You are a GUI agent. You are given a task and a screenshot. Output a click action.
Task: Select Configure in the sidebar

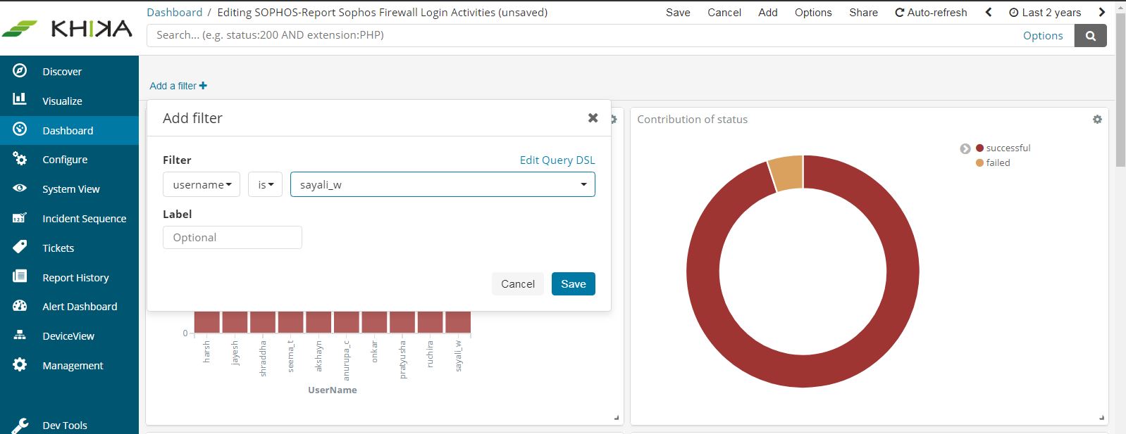65,160
